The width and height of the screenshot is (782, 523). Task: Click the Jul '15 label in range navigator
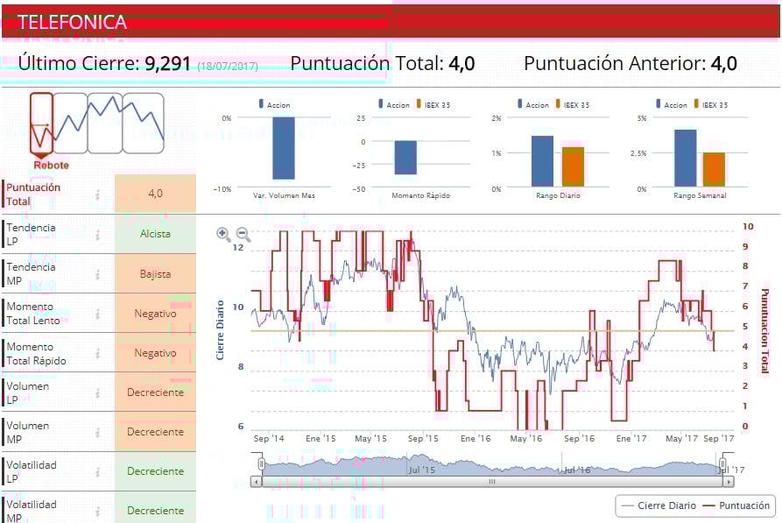[x=421, y=470]
